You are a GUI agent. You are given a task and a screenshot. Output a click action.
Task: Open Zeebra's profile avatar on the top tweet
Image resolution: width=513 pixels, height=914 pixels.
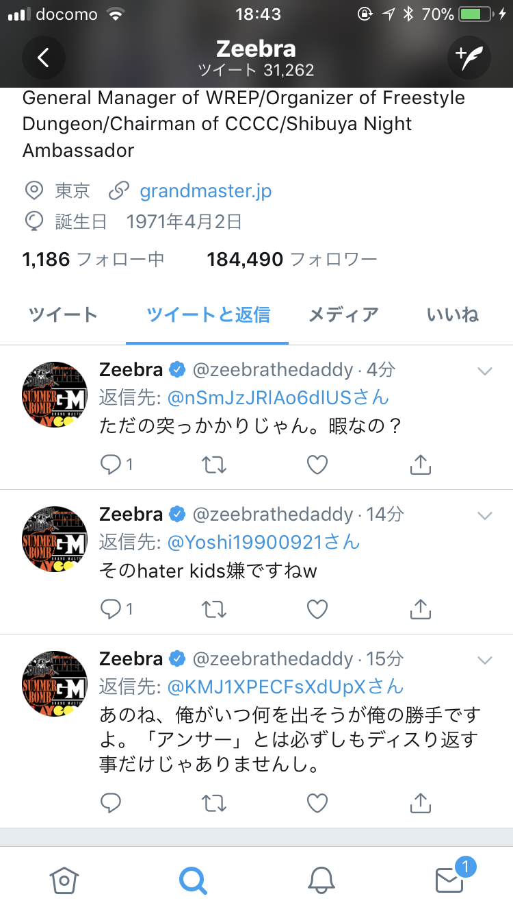54,394
